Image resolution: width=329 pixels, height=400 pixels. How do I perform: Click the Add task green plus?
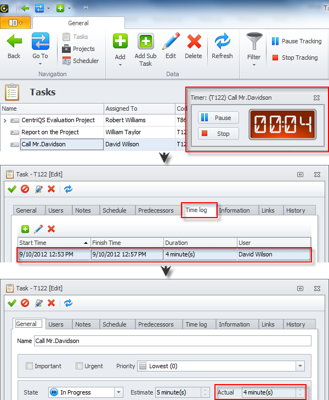pos(120,41)
